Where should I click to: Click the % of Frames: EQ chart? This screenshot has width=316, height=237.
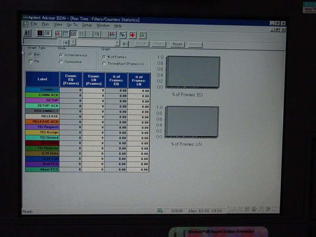click(x=193, y=72)
